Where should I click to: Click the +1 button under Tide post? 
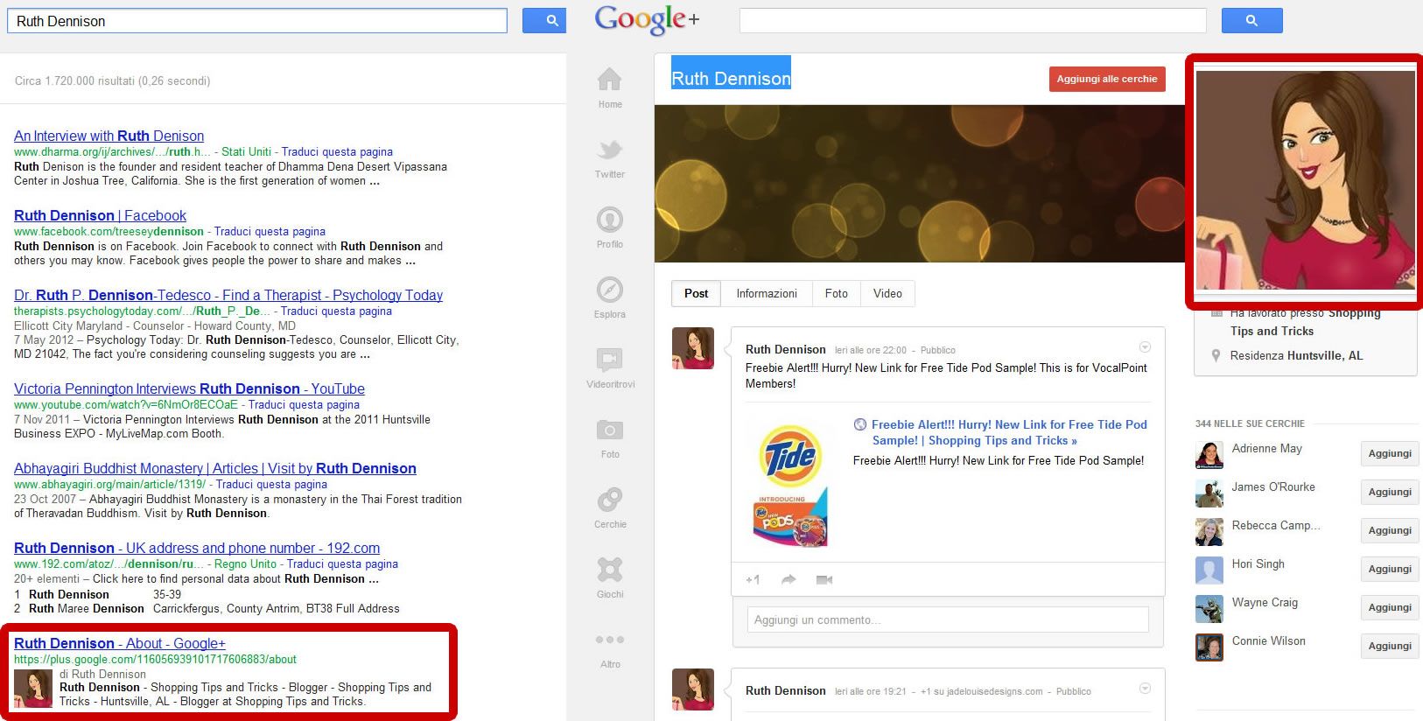tap(753, 579)
